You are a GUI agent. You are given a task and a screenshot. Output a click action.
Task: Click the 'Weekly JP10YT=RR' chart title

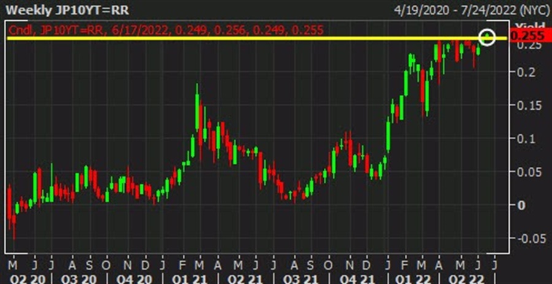click(67, 10)
